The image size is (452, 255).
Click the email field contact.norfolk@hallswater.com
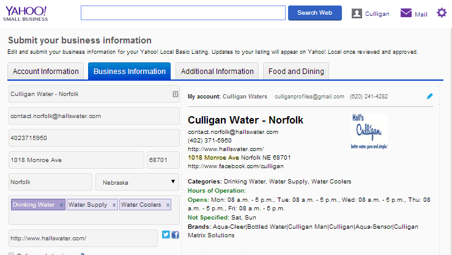coord(94,116)
